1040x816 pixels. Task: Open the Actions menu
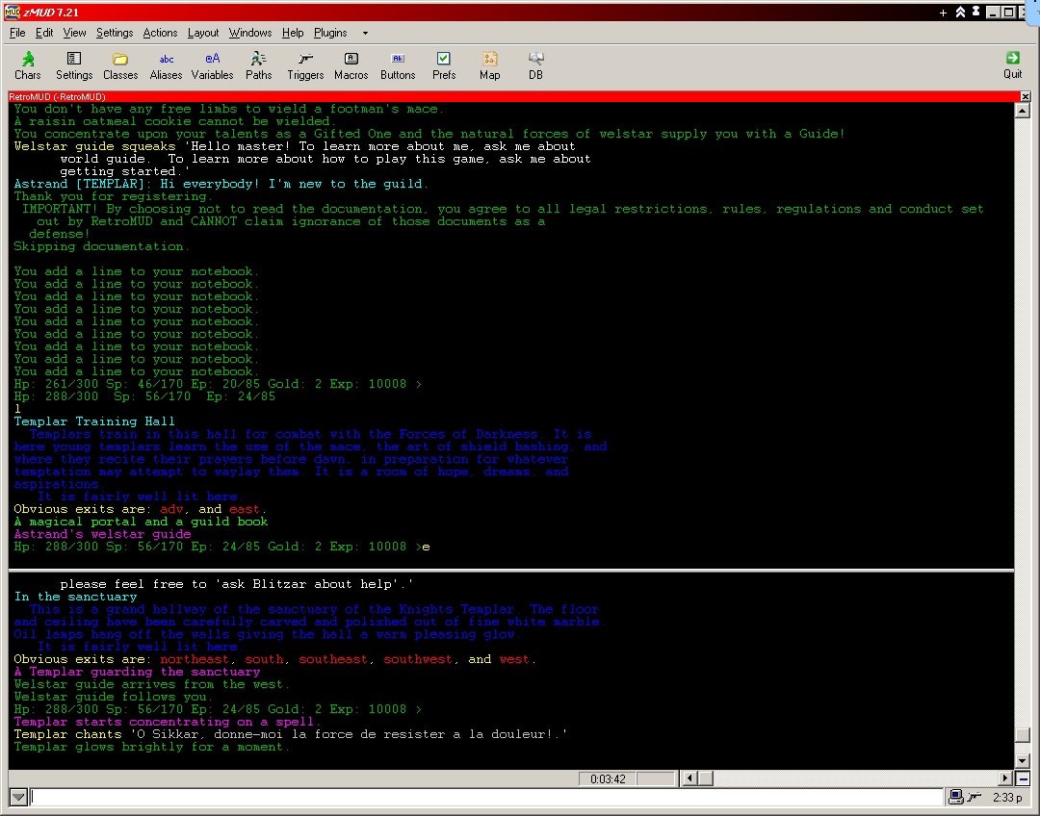(x=160, y=33)
